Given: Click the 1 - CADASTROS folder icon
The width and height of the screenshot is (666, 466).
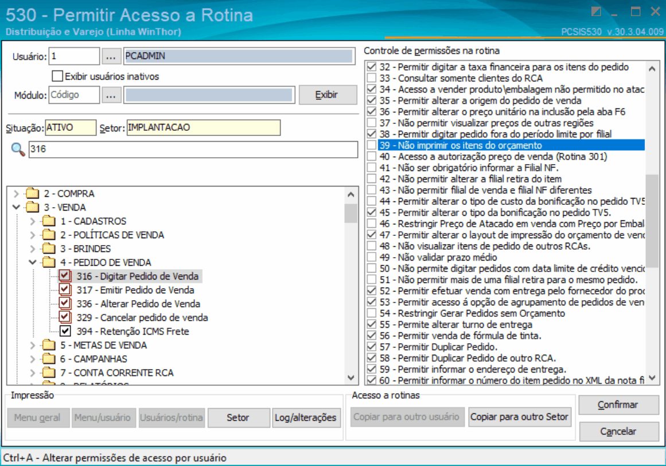Looking at the screenshot, I should click(49, 221).
